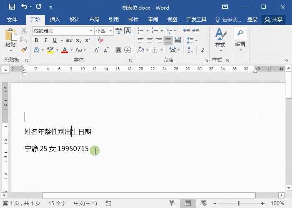The image size is (292, 208).
Task: Select Align Right icon
Action: point(159,40)
